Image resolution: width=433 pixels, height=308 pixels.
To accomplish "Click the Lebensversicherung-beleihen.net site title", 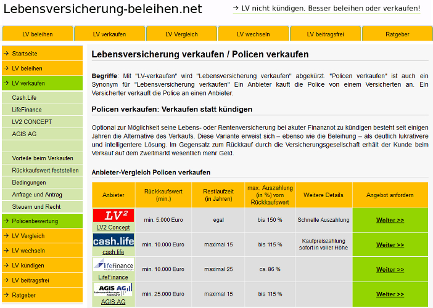I will coord(102,9).
